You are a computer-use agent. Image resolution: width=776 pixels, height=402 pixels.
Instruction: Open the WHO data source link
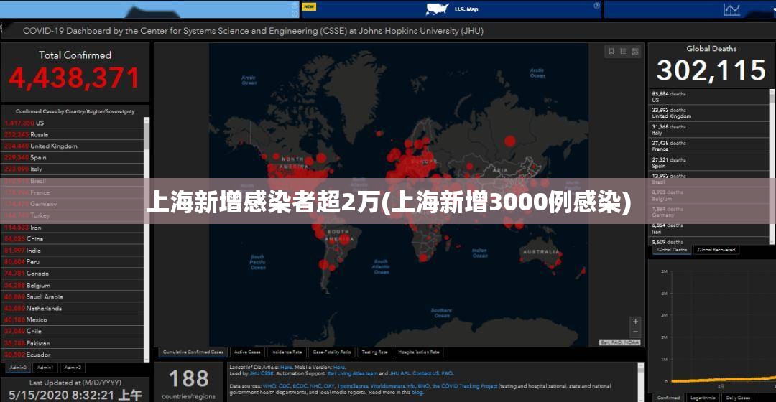pyautogui.click(x=269, y=386)
